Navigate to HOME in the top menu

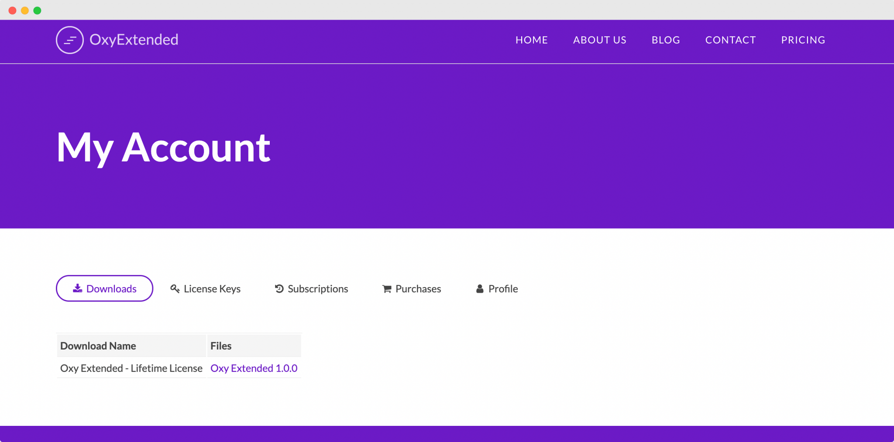coord(532,40)
